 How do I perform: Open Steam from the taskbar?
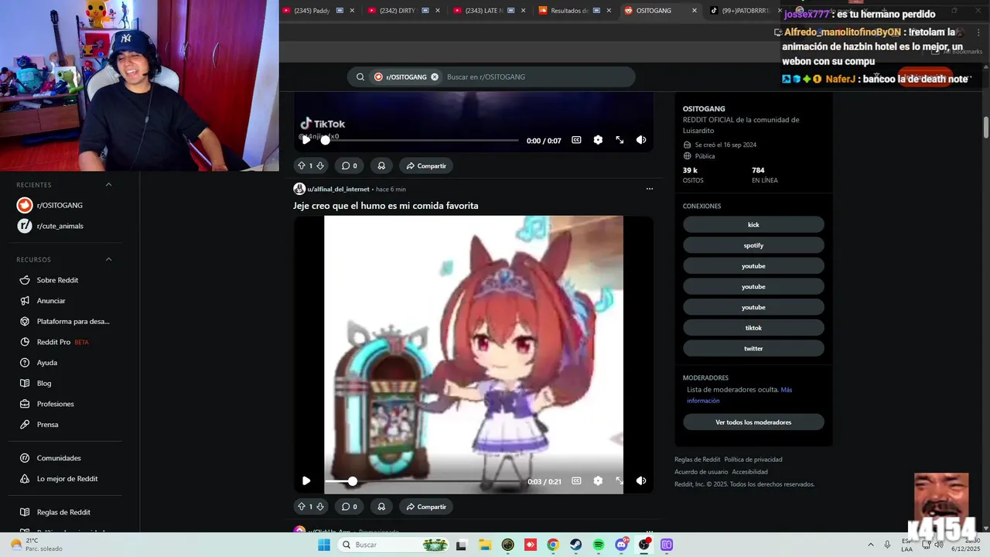coord(575,545)
